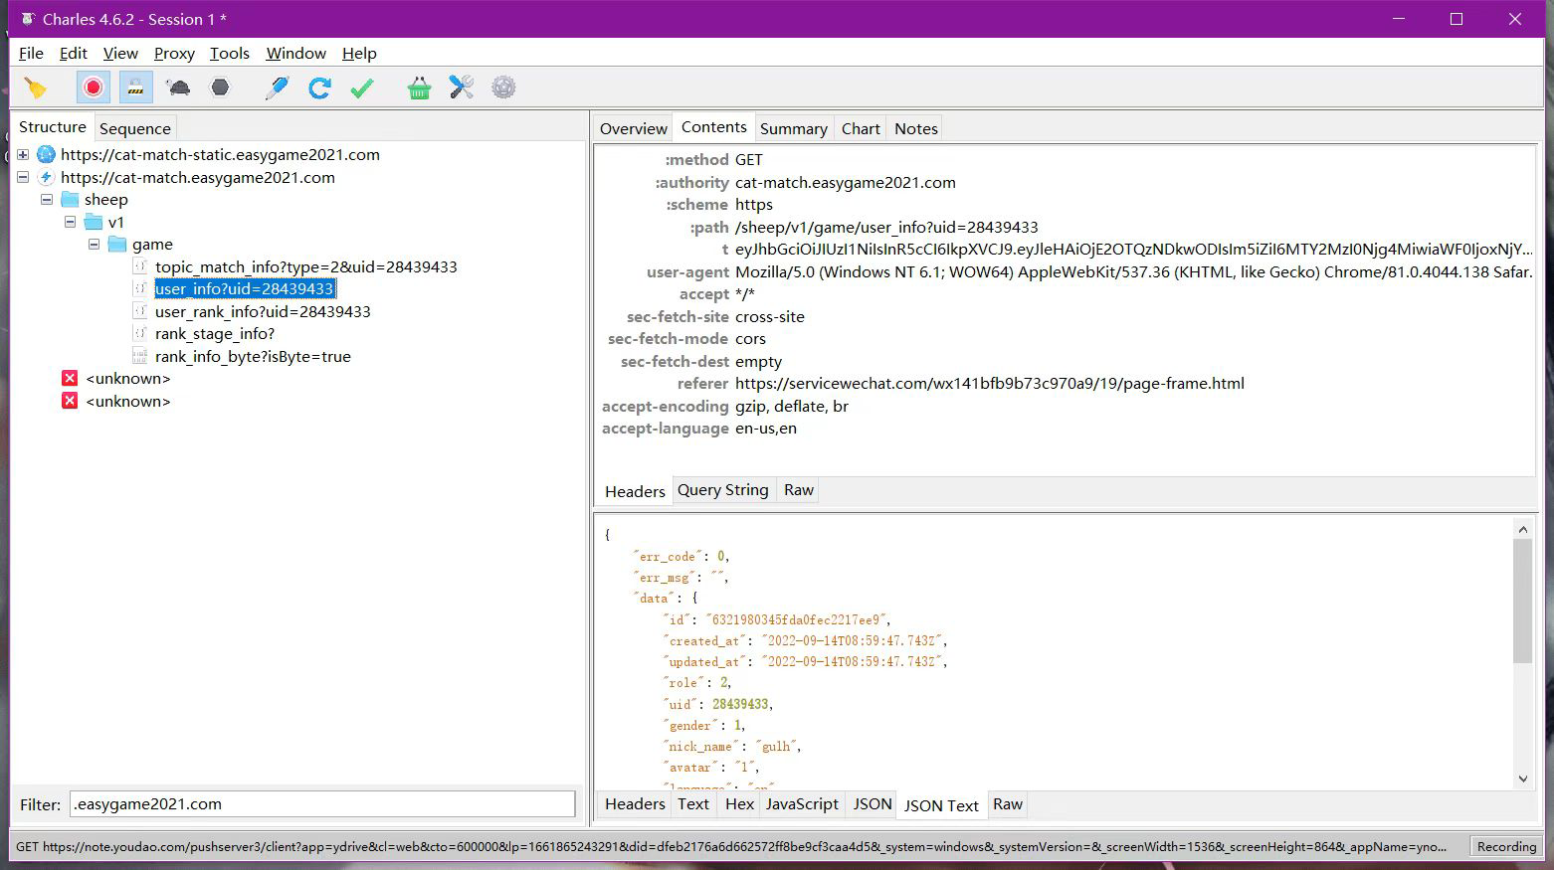The height and width of the screenshot is (870, 1554).
Task: Select the response Hex tab
Action: (739, 804)
